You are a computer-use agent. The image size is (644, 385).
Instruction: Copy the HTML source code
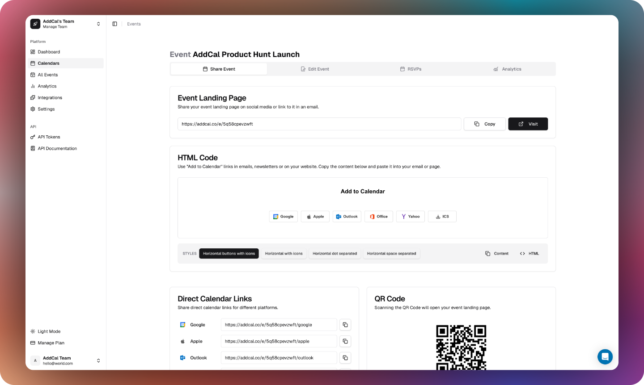[530, 254]
